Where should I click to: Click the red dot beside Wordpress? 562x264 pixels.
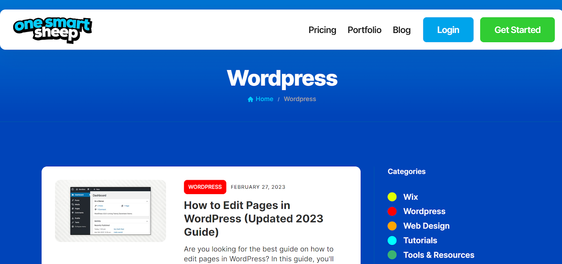[x=392, y=211]
